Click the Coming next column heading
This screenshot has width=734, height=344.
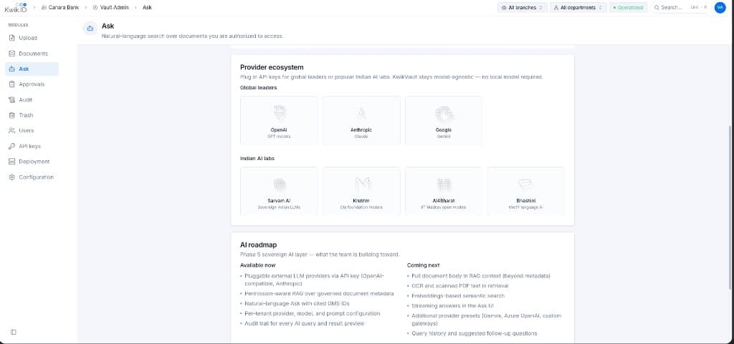(x=423, y=265)
